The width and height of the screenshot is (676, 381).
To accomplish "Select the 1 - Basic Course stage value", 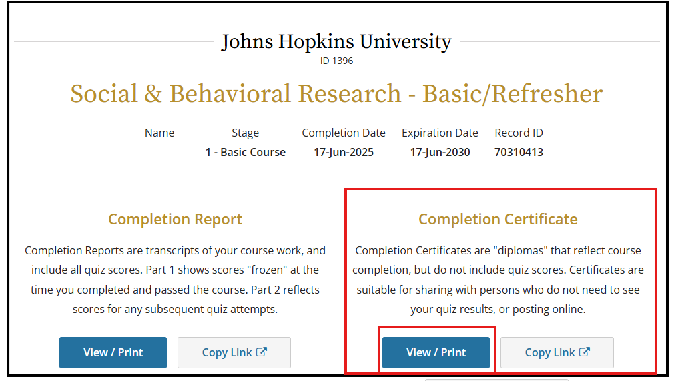I will 246,152.
